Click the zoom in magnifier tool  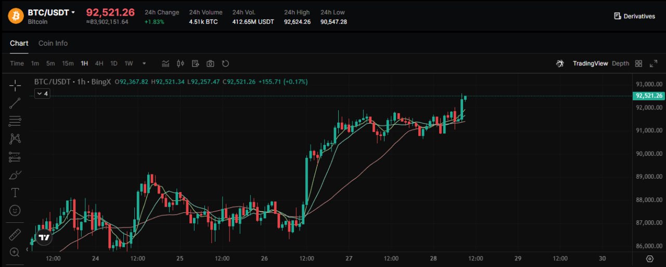15,252
